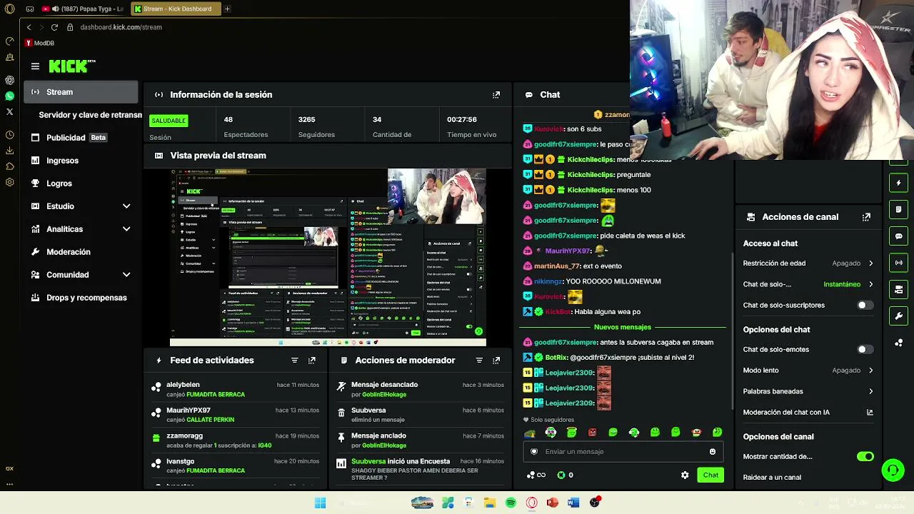Open Logros in the sidebar
The width and height of the screenshot is (914, 514).
tap(81, 183)
